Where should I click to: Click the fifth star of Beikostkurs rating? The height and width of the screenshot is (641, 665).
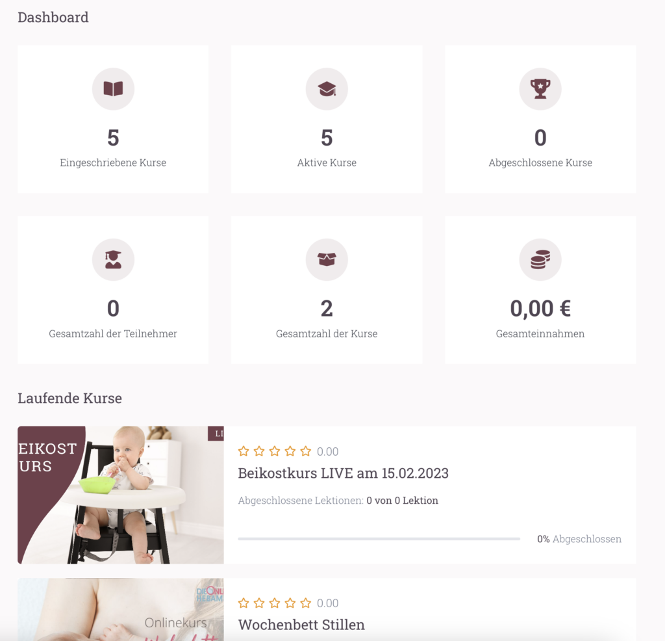306,451
